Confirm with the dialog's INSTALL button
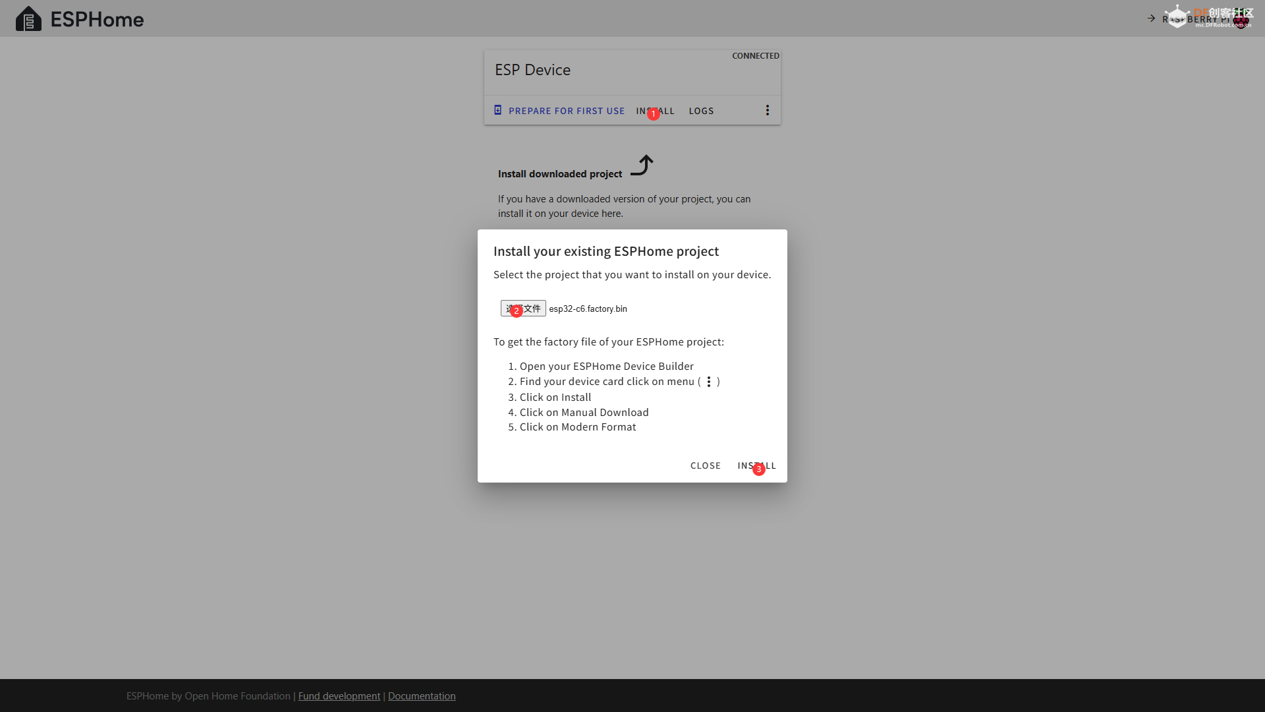 (757, 465)
